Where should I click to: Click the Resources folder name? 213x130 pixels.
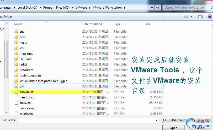(x=26, y=70)
